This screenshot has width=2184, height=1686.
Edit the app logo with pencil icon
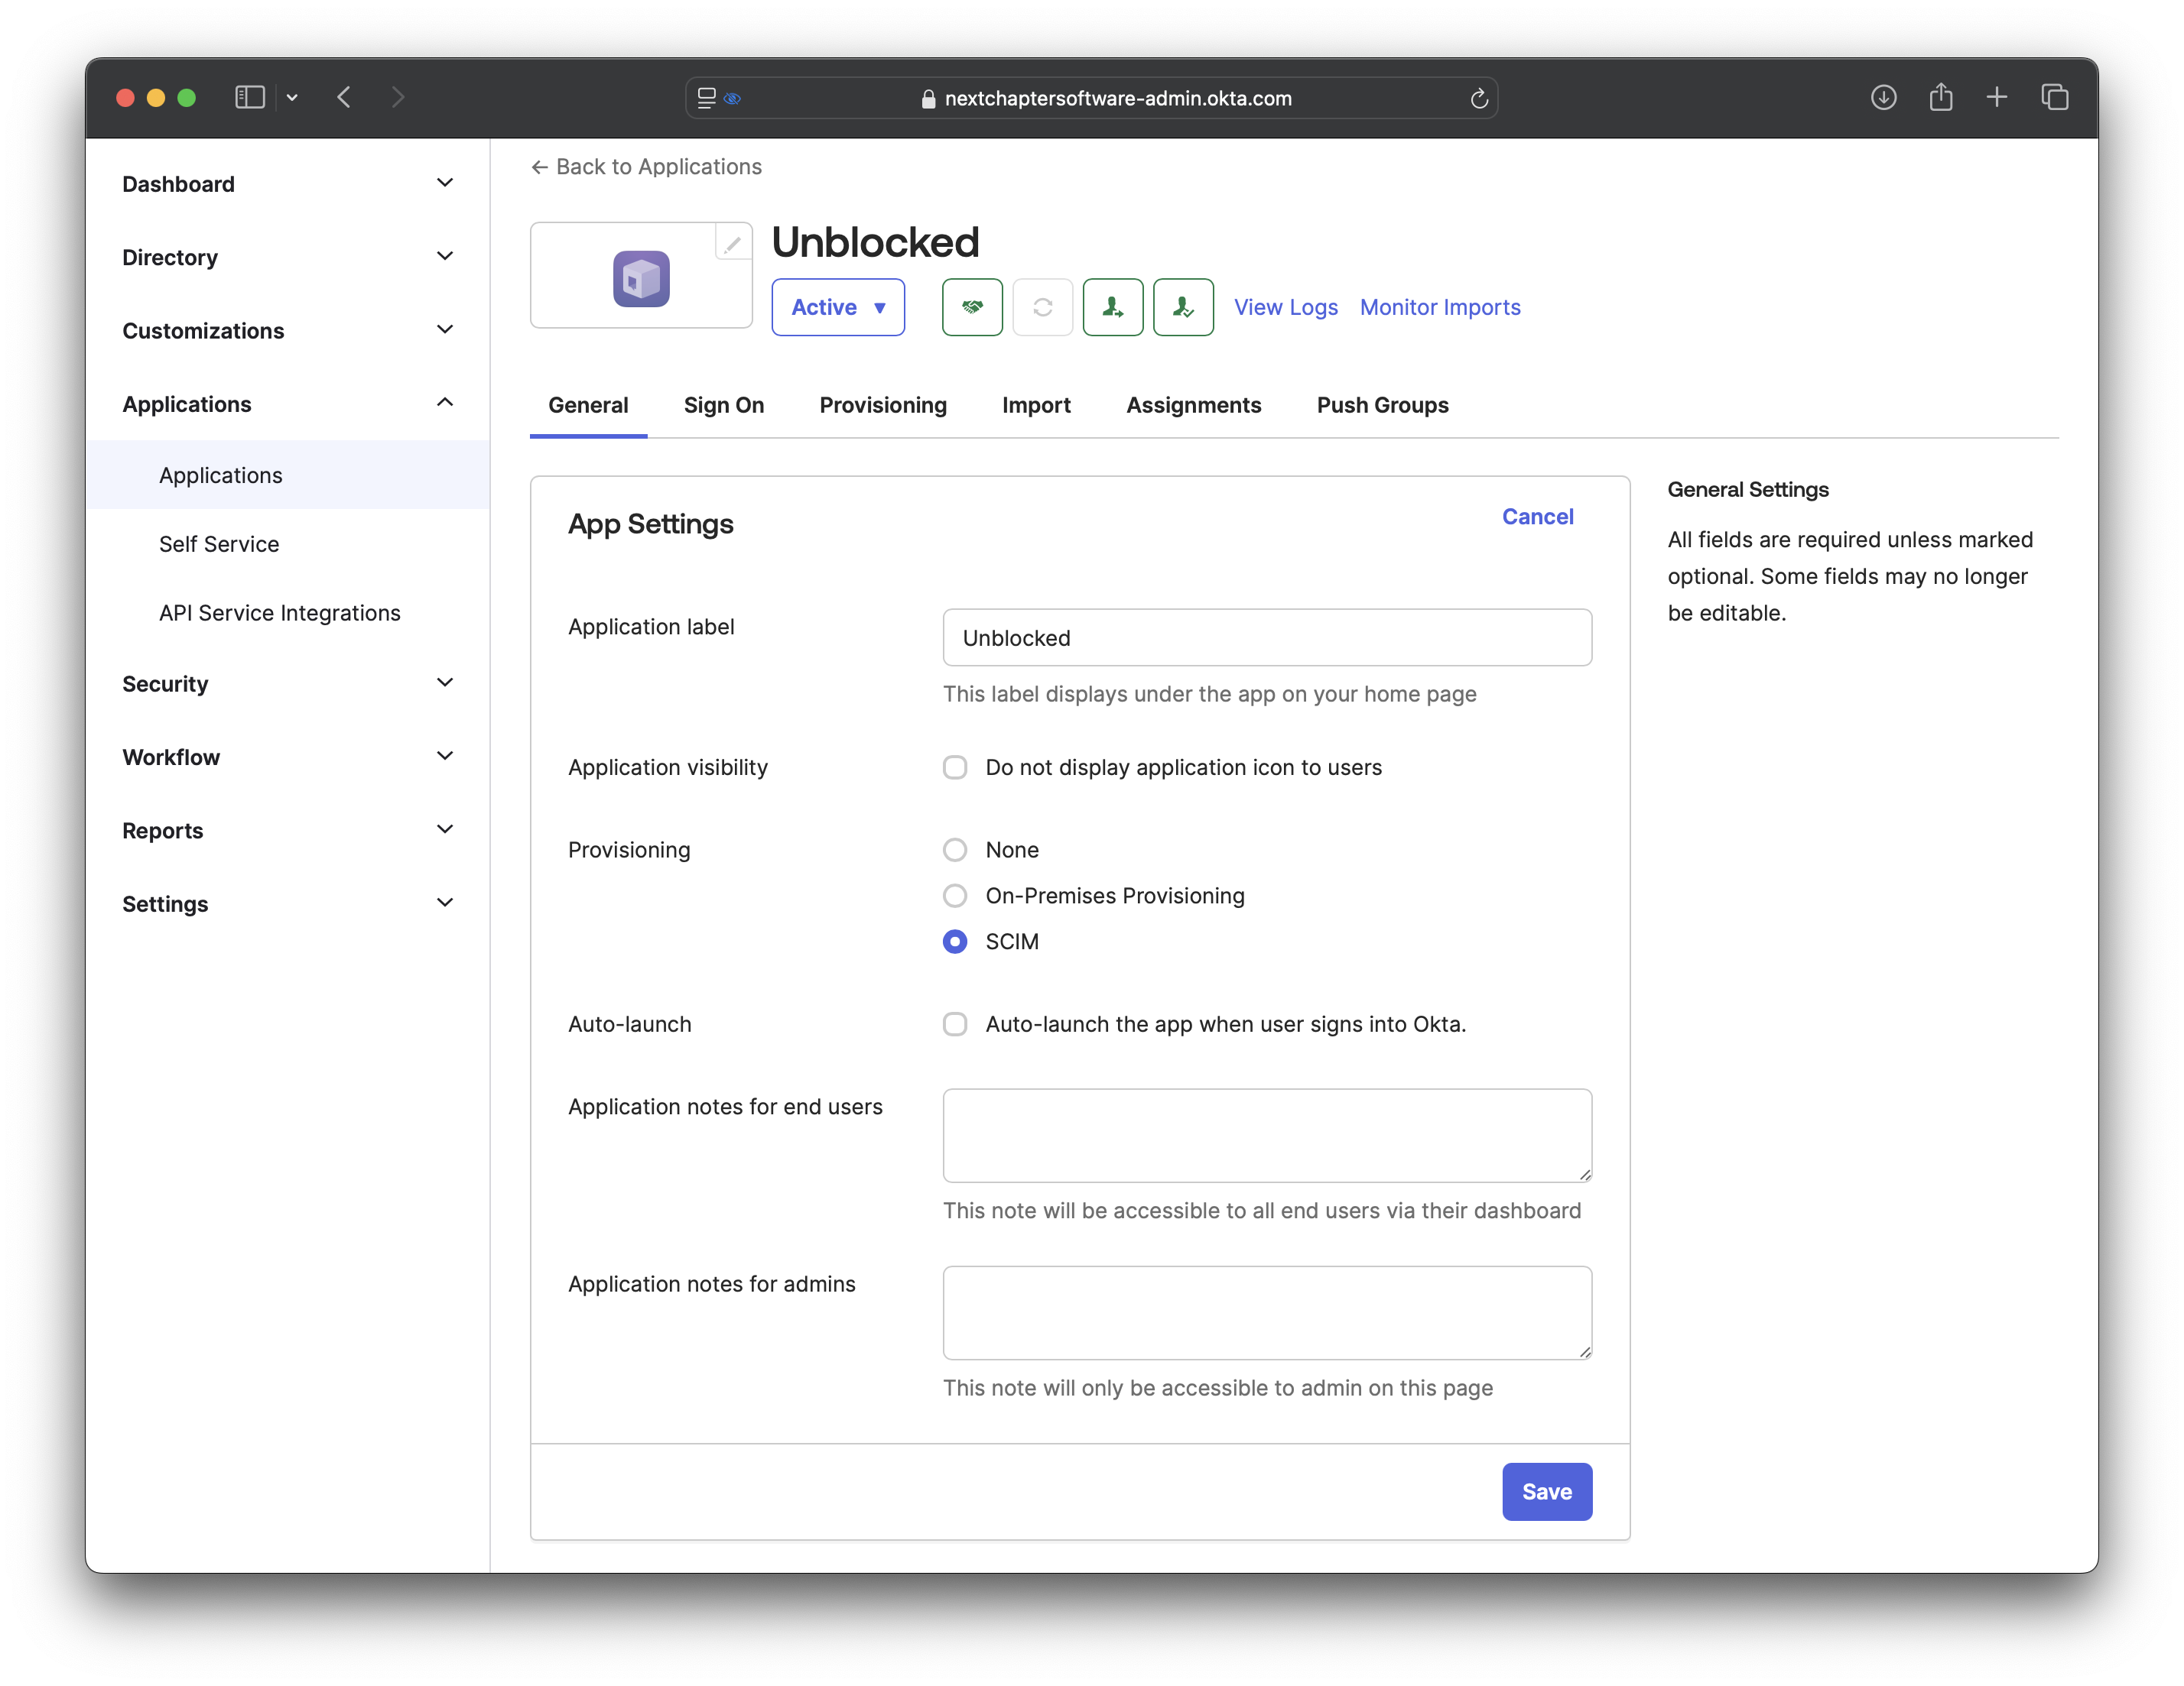tap(733, 242)
